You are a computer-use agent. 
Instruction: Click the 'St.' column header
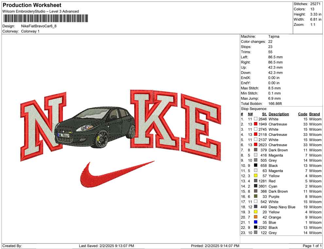(264, 114)
